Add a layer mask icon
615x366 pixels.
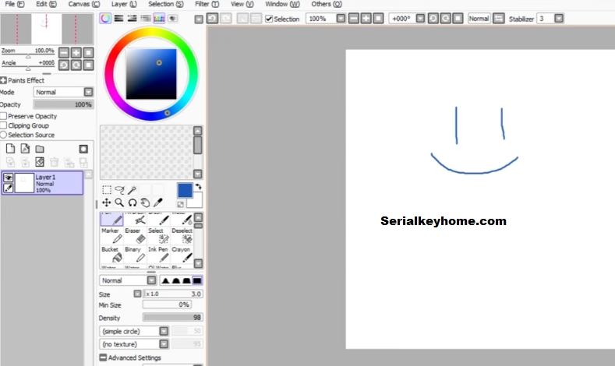point(83,149)
